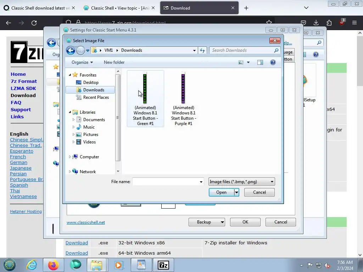The height and width of the screenshot is (272, 363).
Task: Open the arrow beside the Open button
Action: click(236, 192)
